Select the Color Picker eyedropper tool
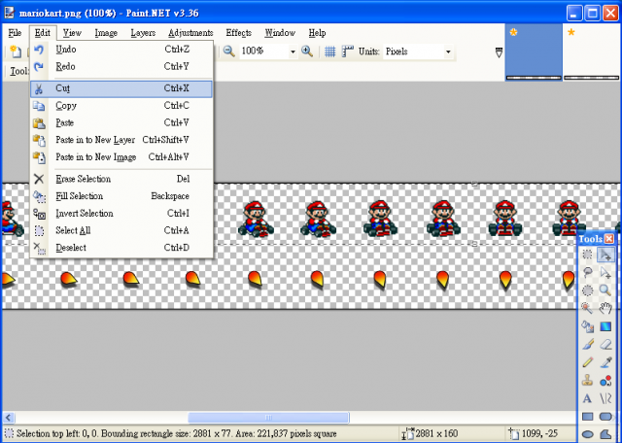This screenshot has height=443, width=622. click(605, 362)
